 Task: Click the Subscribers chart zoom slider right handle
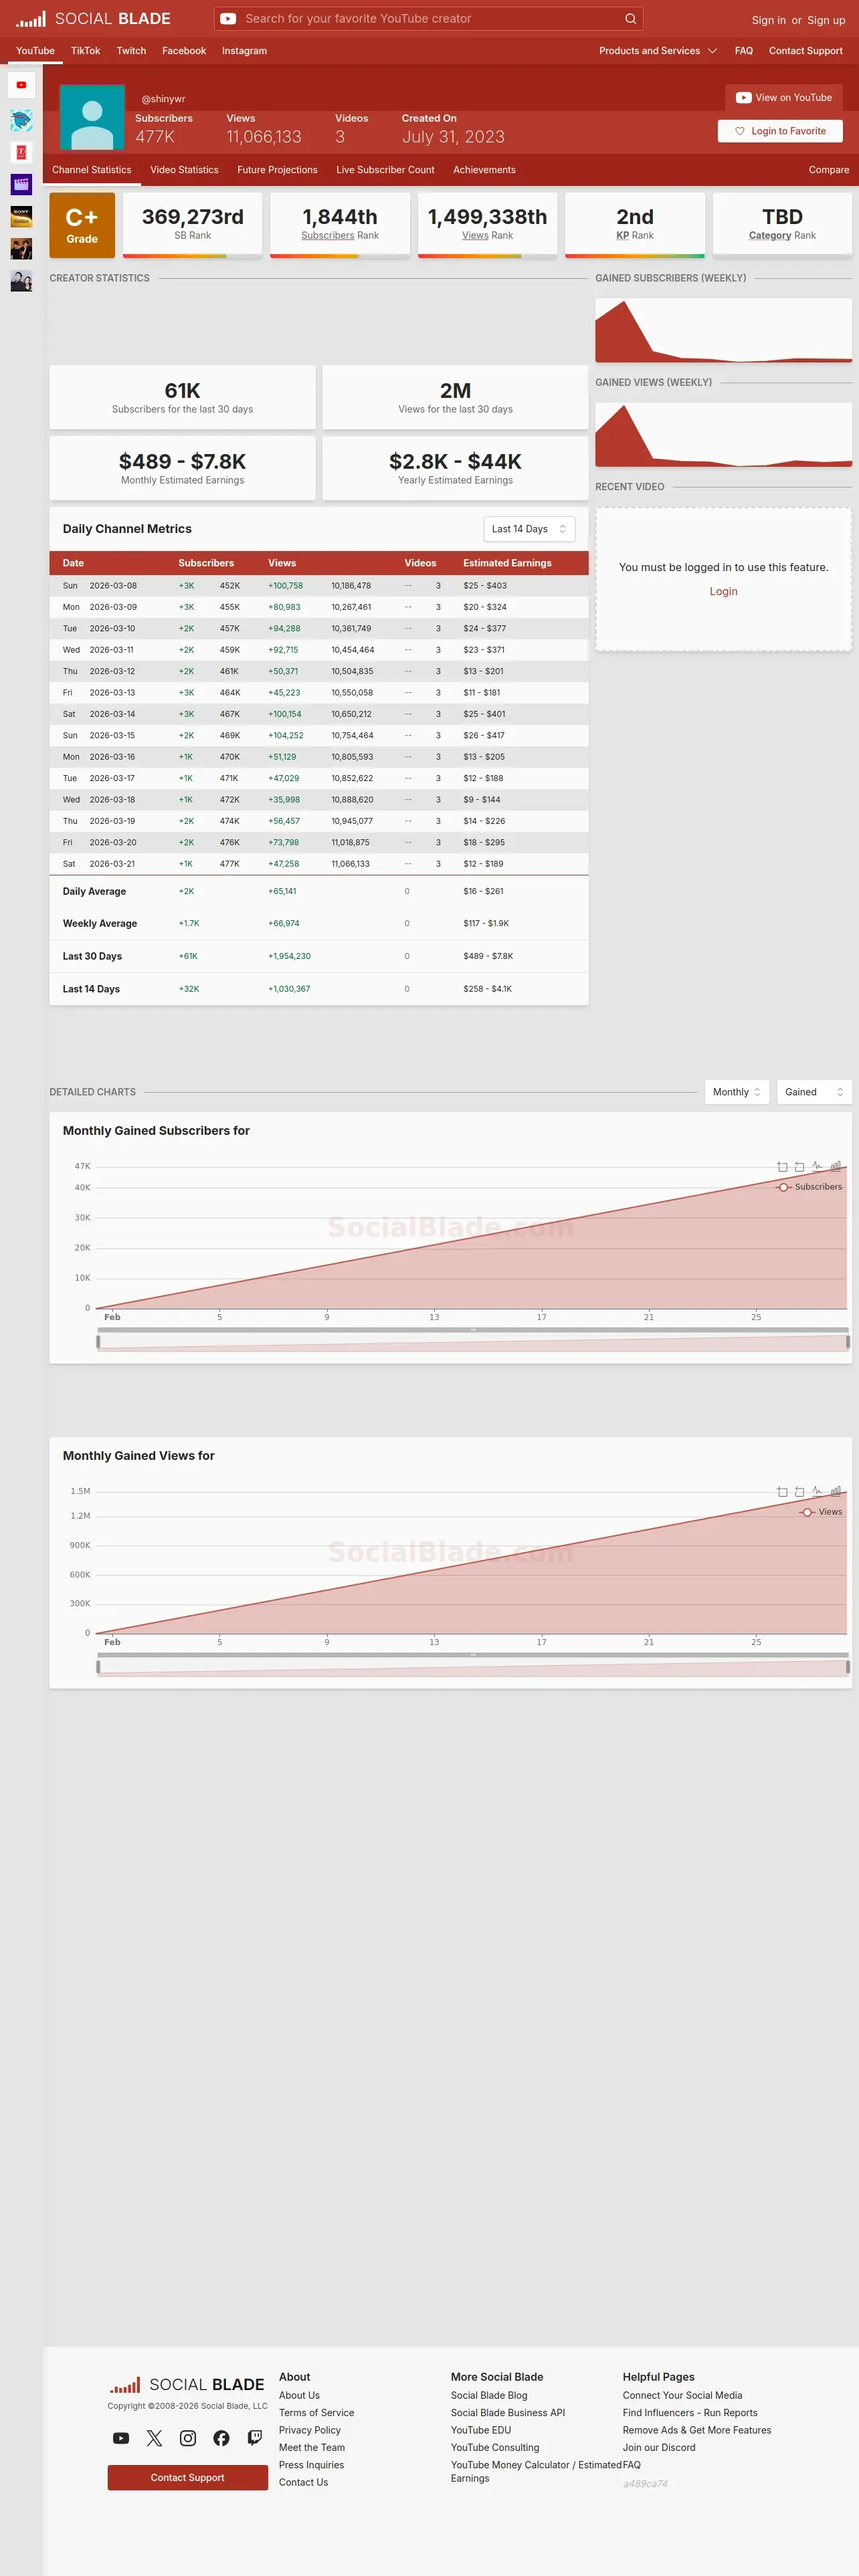point(848,1342)
